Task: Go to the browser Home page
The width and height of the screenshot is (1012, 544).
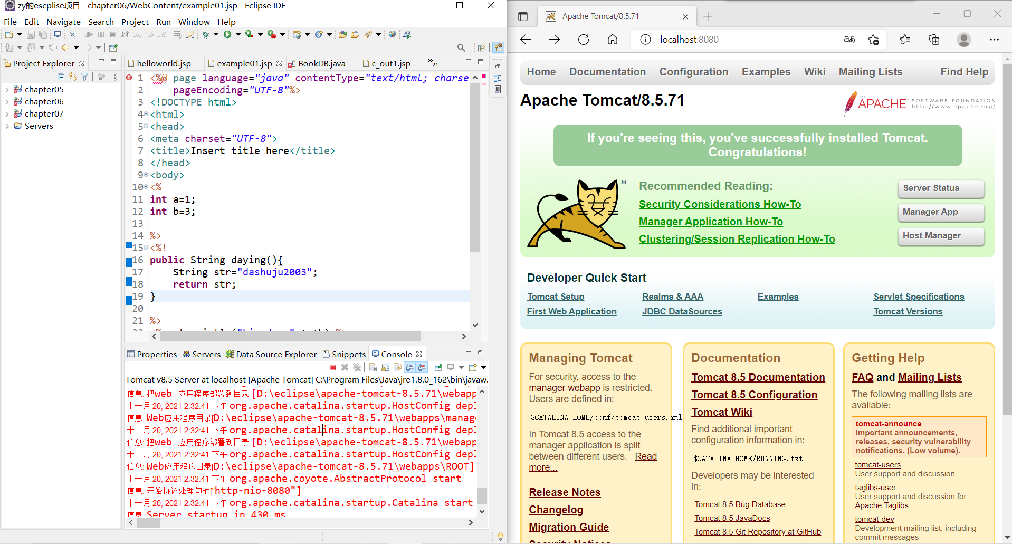Action: coord(613,40)
